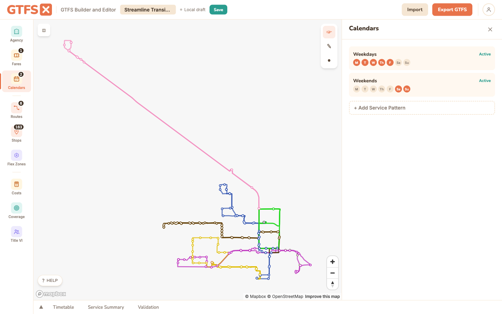Expand the bottom panel with arrow
502x314 pixels.
(41, 307)
